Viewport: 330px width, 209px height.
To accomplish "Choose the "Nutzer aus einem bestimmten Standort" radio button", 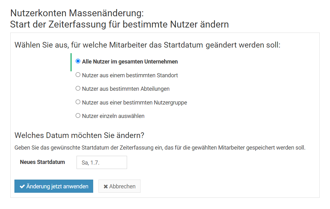I will (x=78, y=75).
